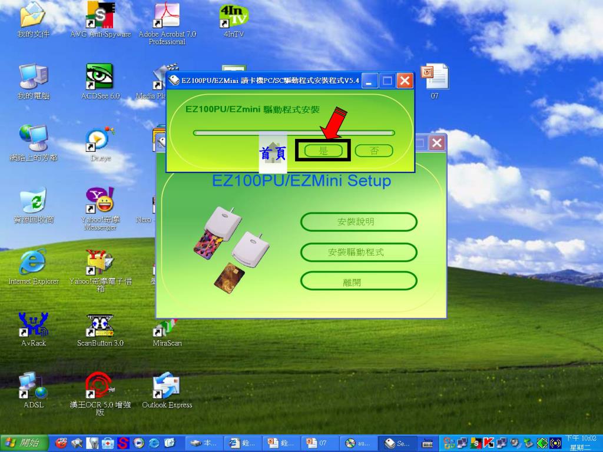Select the Adobe Acrobat 7.0 Professional shortcut

(167, 24)
